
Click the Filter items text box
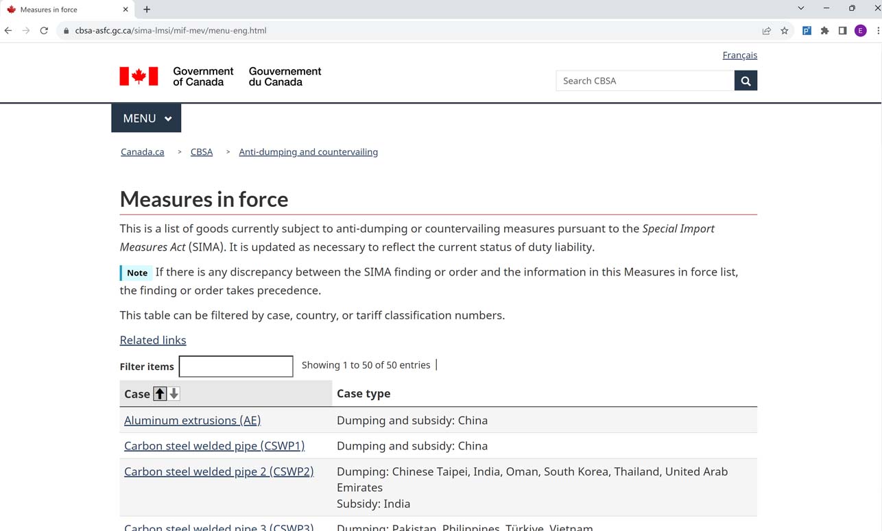(x=236, y=366)
